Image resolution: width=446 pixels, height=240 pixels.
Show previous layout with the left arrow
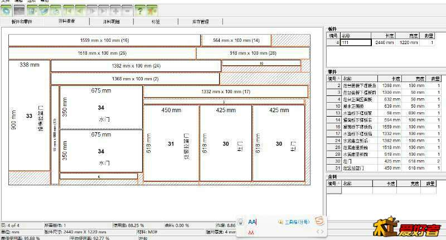pyautogui.click(x=80, y=11)
